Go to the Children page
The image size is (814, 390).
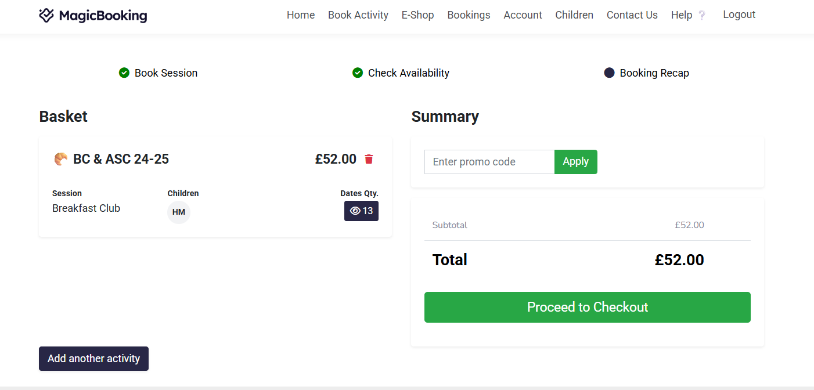coord(574,15)
